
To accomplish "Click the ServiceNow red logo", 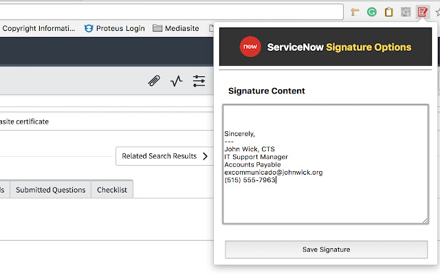I will [250, 47].
